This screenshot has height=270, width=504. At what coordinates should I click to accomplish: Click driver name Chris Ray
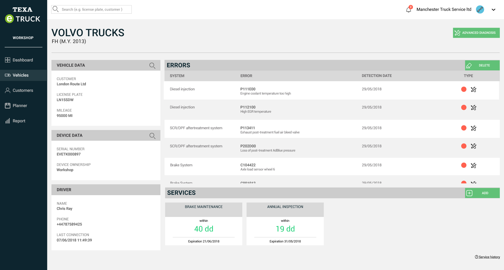[65, 209]
